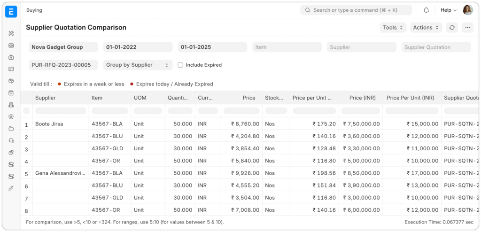Open the folder Projects icon in the sidebar
The width and height of the screenshot is (481, 232).
click(11, 129)
